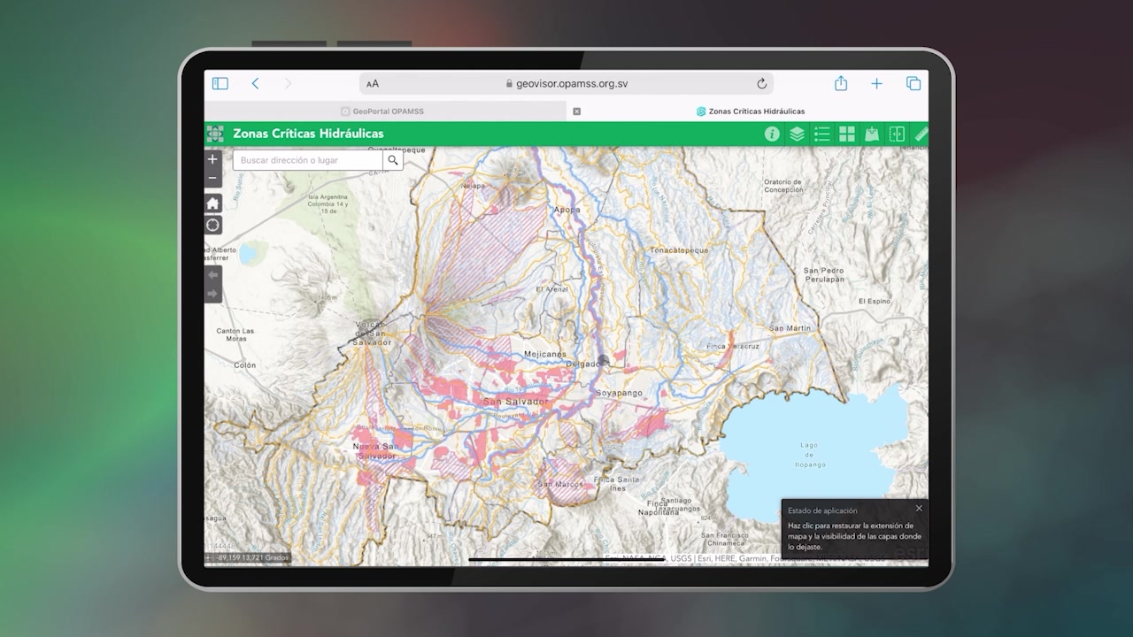Open the basemap gallery widget

[847, 134]
